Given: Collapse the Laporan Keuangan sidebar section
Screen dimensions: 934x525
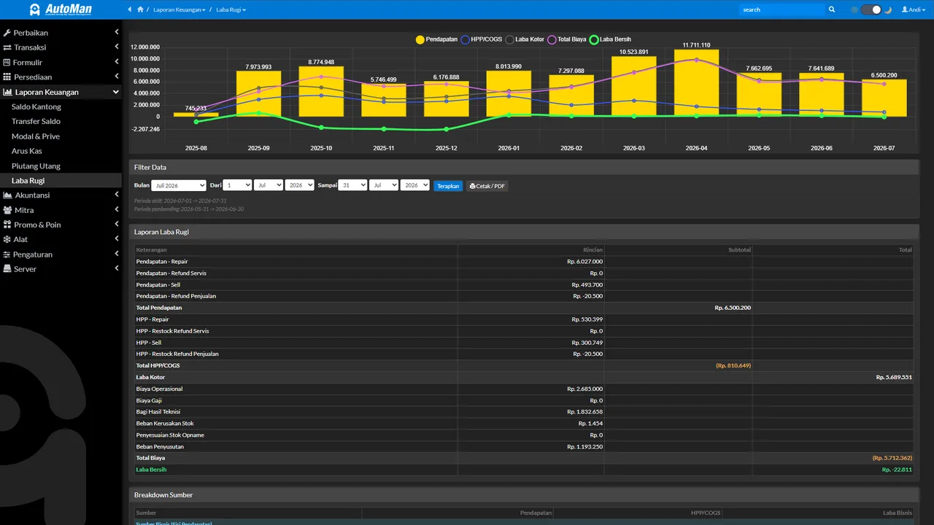Looking at the screenshot, I should click(61, 92).
